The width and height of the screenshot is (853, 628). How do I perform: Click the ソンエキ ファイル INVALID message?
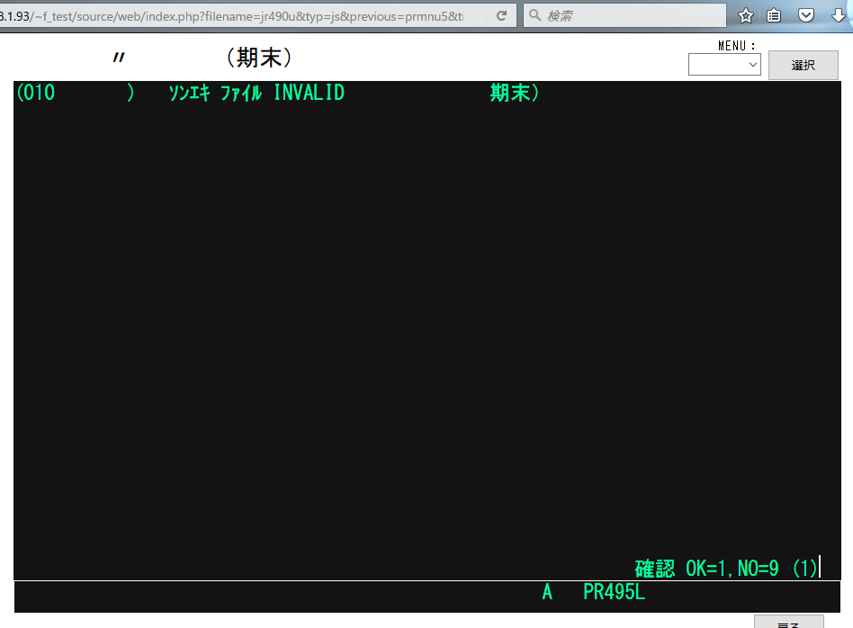tap(256, 93)
